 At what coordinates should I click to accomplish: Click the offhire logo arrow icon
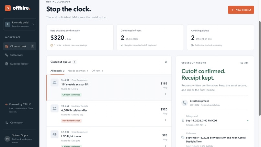tap(8, 8)
